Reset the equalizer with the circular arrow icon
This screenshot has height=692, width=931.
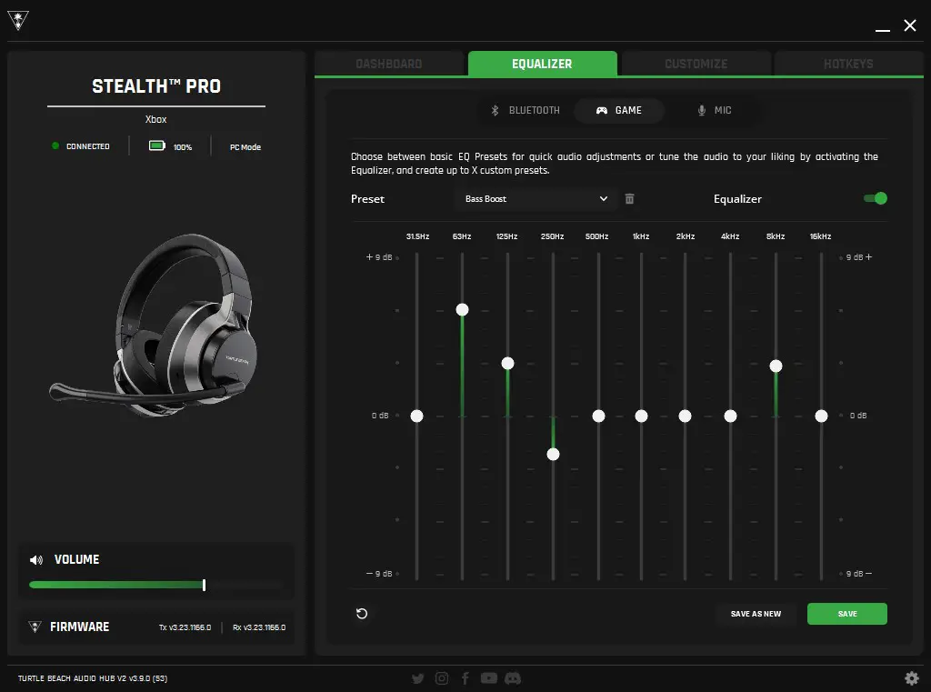coord(362,614)
